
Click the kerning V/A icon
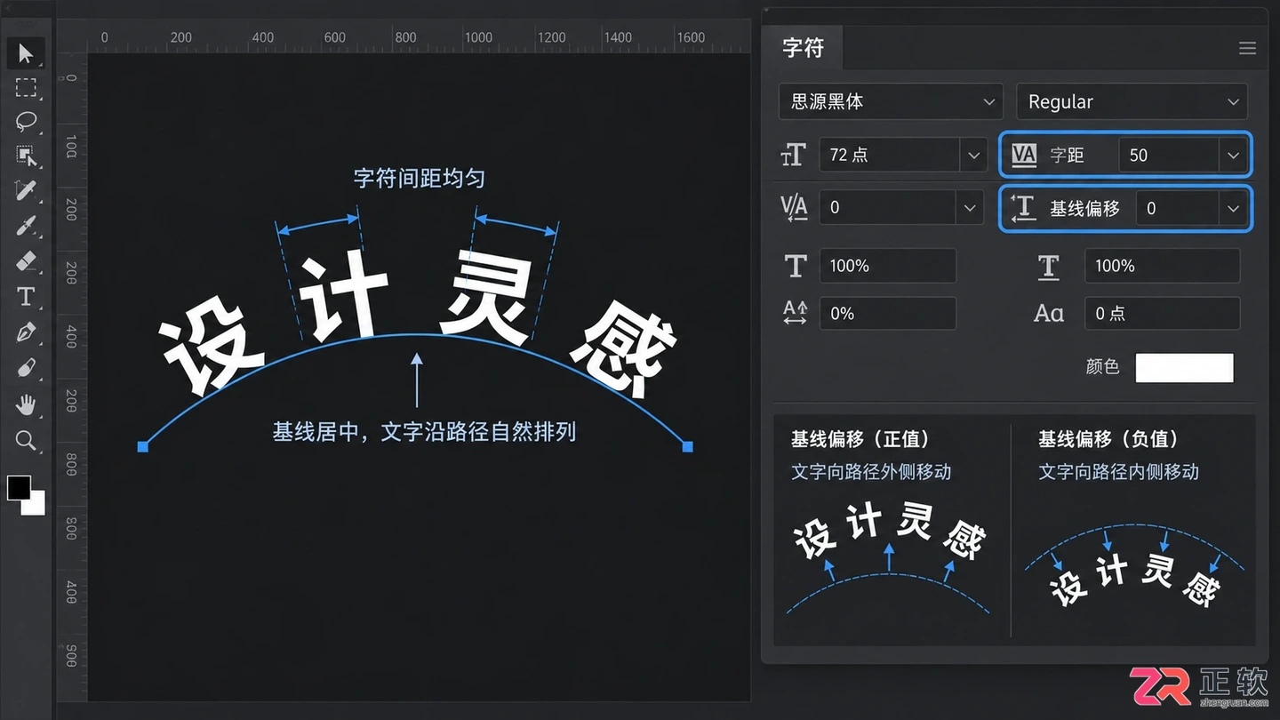tap(793, 207)
